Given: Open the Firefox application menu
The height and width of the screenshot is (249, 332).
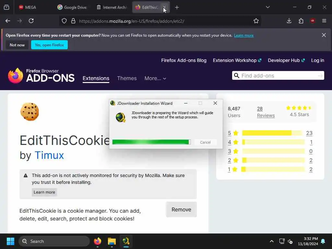Looking at the screenshot, I should 324,21.
